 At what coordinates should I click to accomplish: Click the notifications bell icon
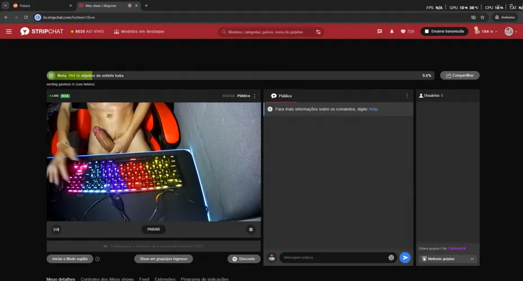[392, 31]
